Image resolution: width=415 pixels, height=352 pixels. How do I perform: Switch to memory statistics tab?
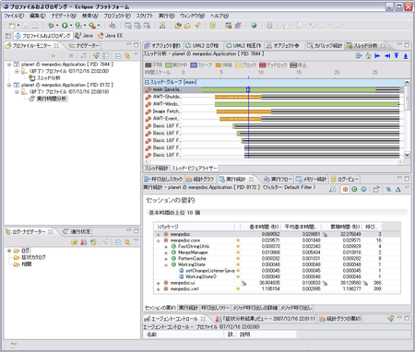tap(312, 179)
